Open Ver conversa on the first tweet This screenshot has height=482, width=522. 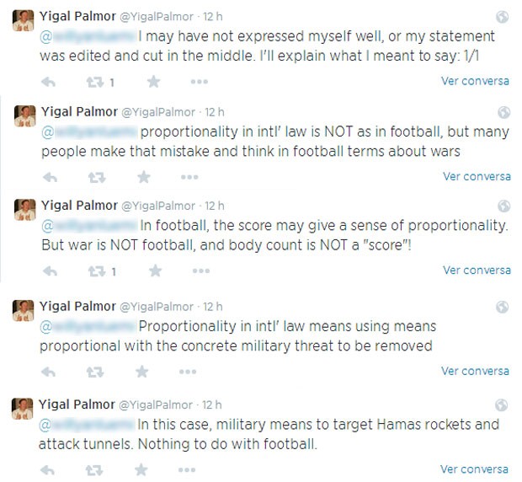click(x=475, y=81)
